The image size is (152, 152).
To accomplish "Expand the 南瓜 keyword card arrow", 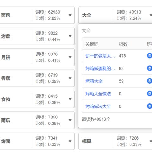I will [x=70, y=120].
